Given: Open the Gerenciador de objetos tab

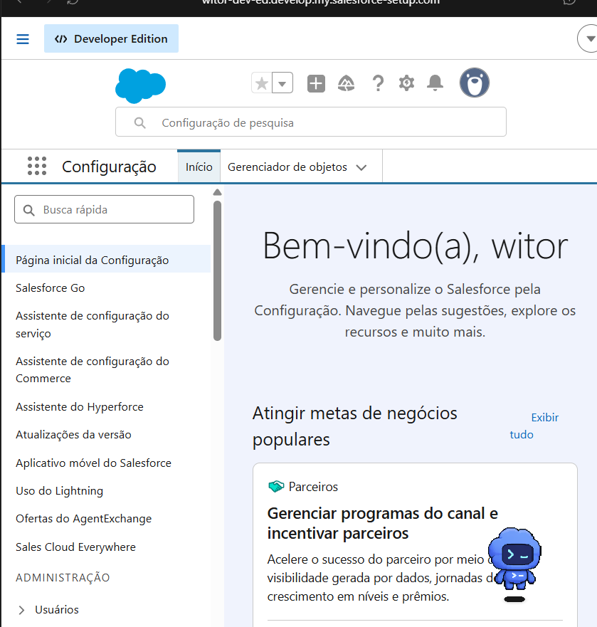Looking at the screenshot, I should tap(287, 167).
